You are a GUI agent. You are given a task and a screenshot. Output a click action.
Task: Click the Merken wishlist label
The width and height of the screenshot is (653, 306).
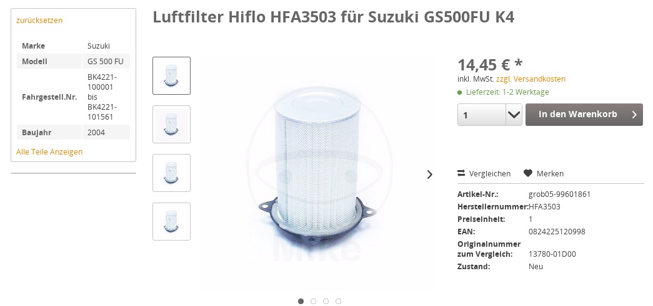[x=550, y=173]
